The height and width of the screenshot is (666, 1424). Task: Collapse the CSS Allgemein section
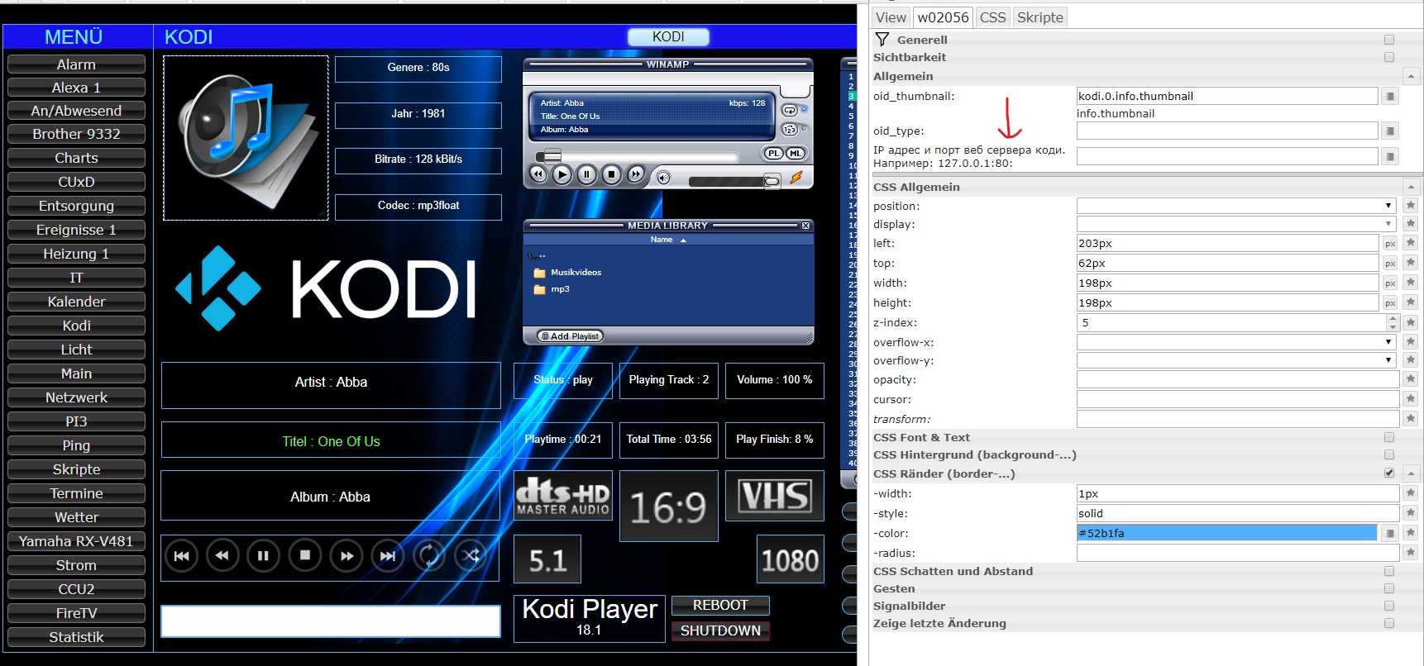pos(1412,187)
